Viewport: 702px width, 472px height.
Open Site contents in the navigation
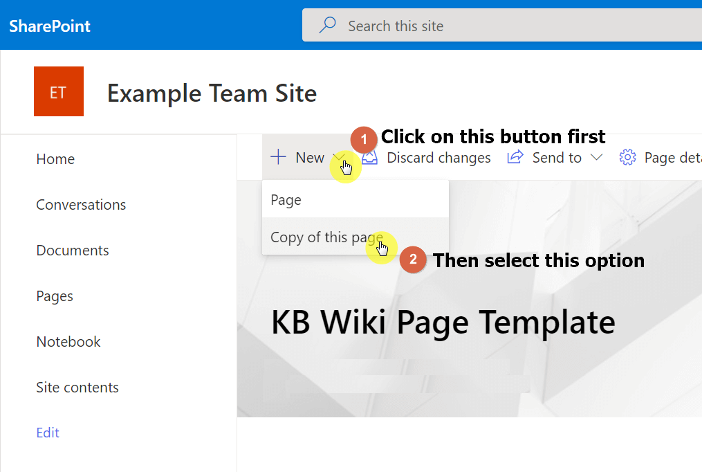click(x=77, y=388)
